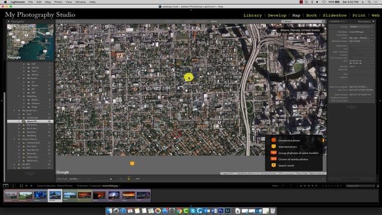The image size is (382, 215).
Task: Select the first filmstrip thumbnail
Action: pos(11,195)
